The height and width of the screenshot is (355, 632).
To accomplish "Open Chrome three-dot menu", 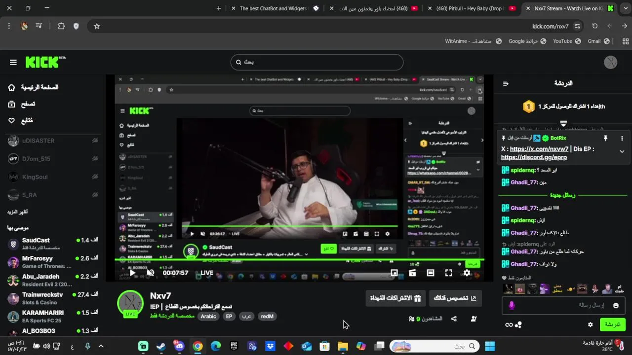I will [9, 26].
